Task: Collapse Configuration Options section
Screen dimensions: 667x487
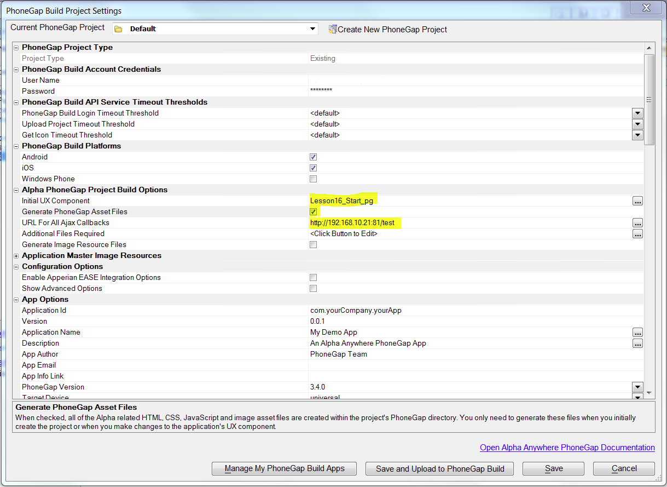Action: pos(16,267)
